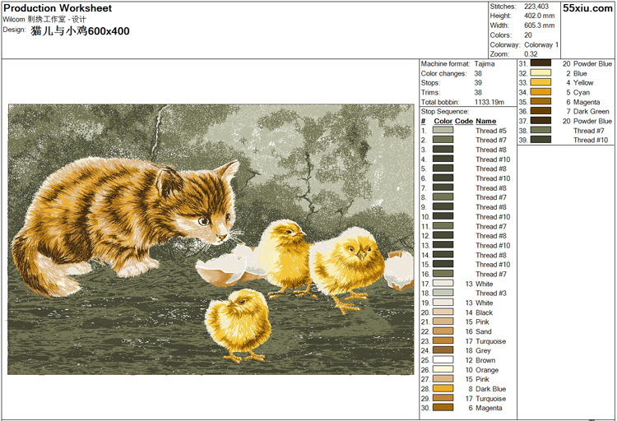Select the white swatch beside 12 Brown

(x=443, y=360)
